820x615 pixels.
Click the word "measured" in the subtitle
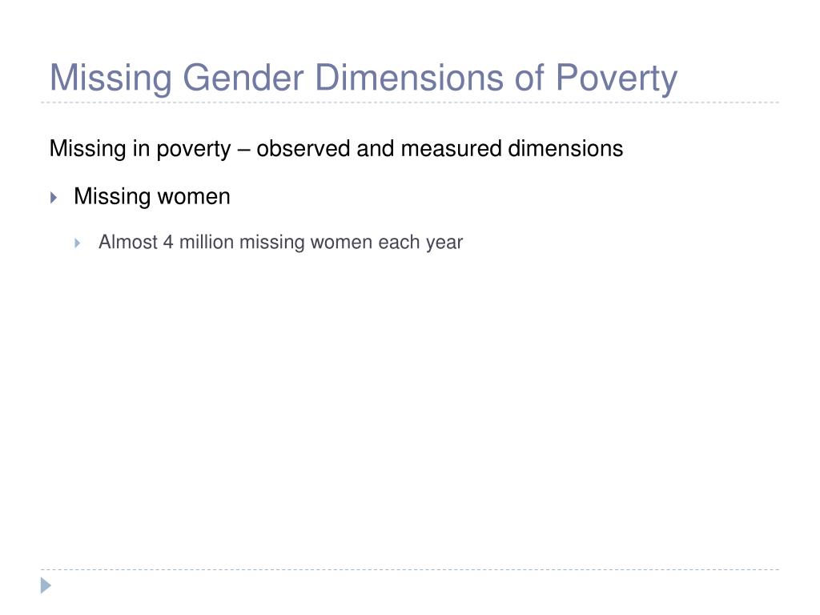pyautogui.click(x=452, y=148)
